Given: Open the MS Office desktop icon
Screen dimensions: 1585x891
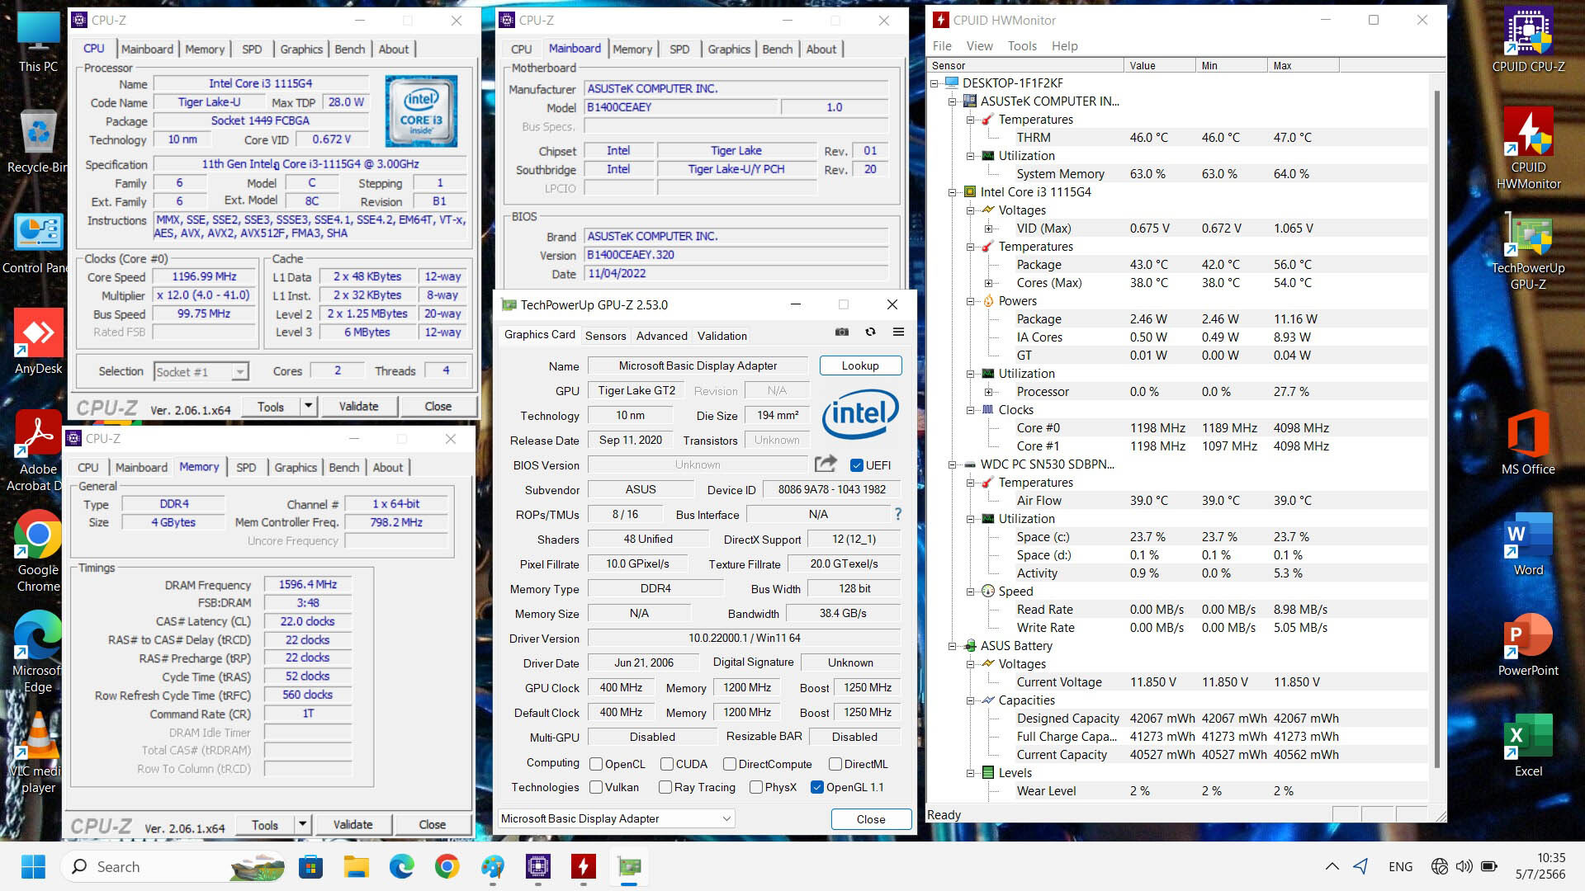Looking at the screenshot, I should pyautogui.click(x=1528, y=442).
